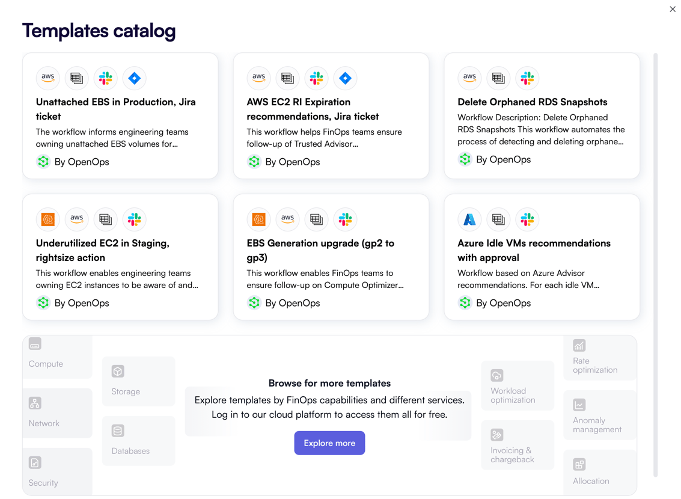Click Slack icon on Azure Idle VMs card

tap(527, 219)
